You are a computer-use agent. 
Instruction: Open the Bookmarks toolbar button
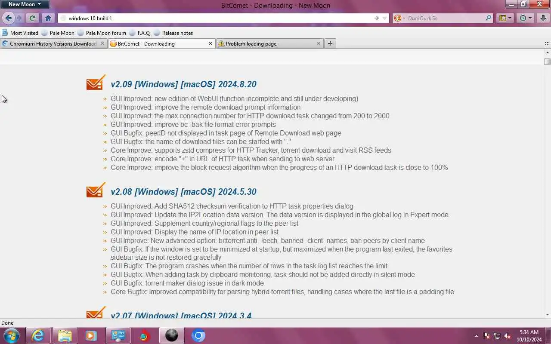point(505,18)
